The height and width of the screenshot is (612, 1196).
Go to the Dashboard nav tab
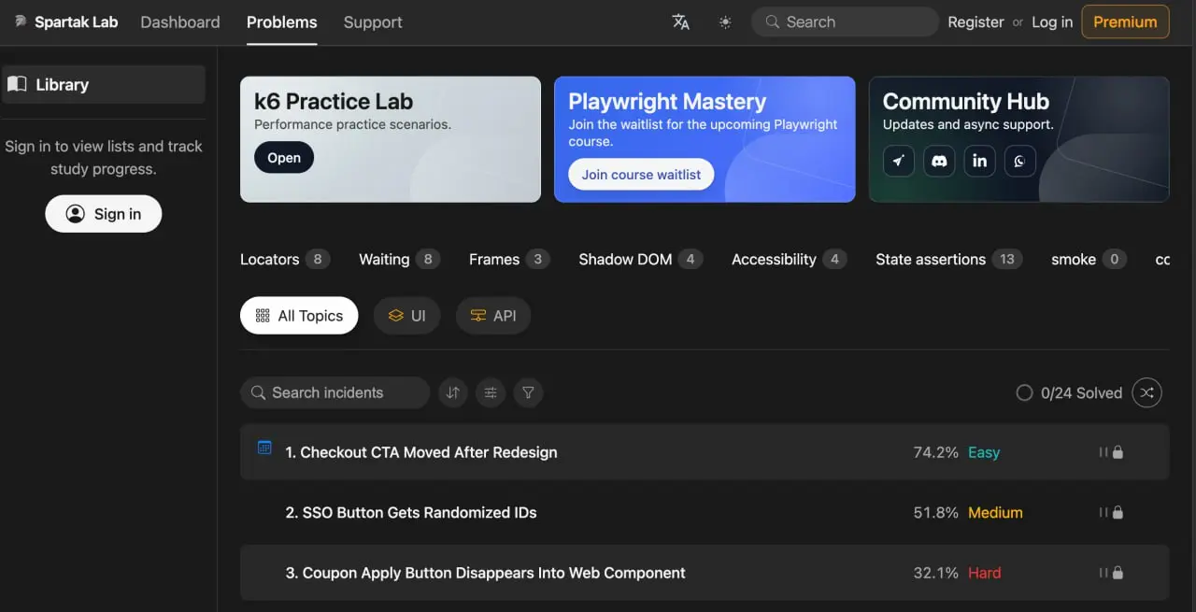(x=180, y=21)
